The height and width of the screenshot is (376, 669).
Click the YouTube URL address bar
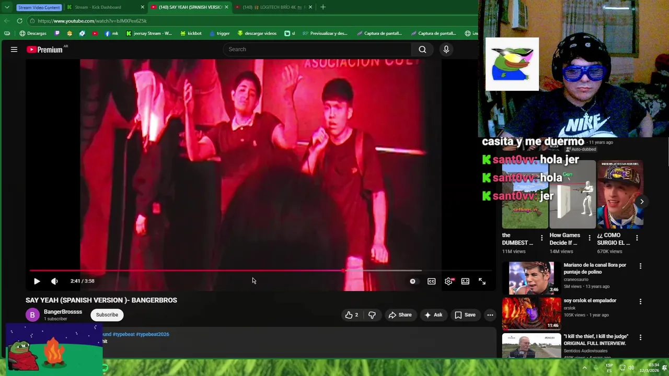[251, 21]
